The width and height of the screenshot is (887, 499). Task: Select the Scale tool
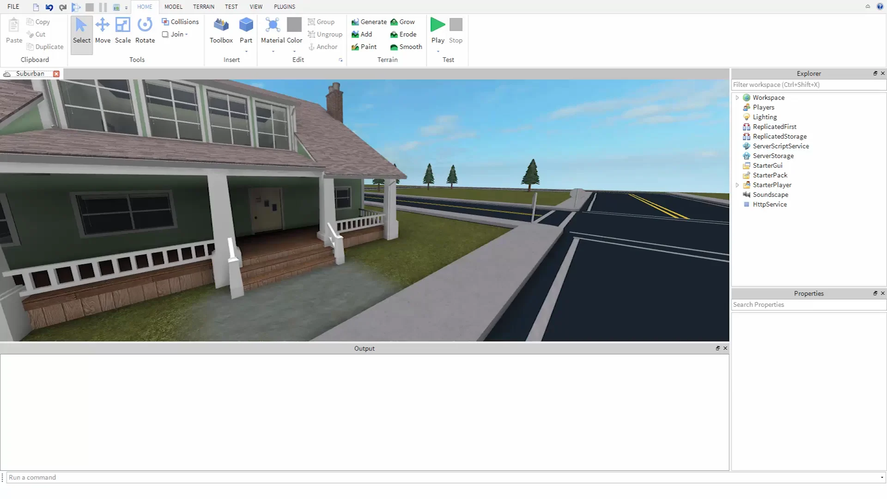(123, 31)
